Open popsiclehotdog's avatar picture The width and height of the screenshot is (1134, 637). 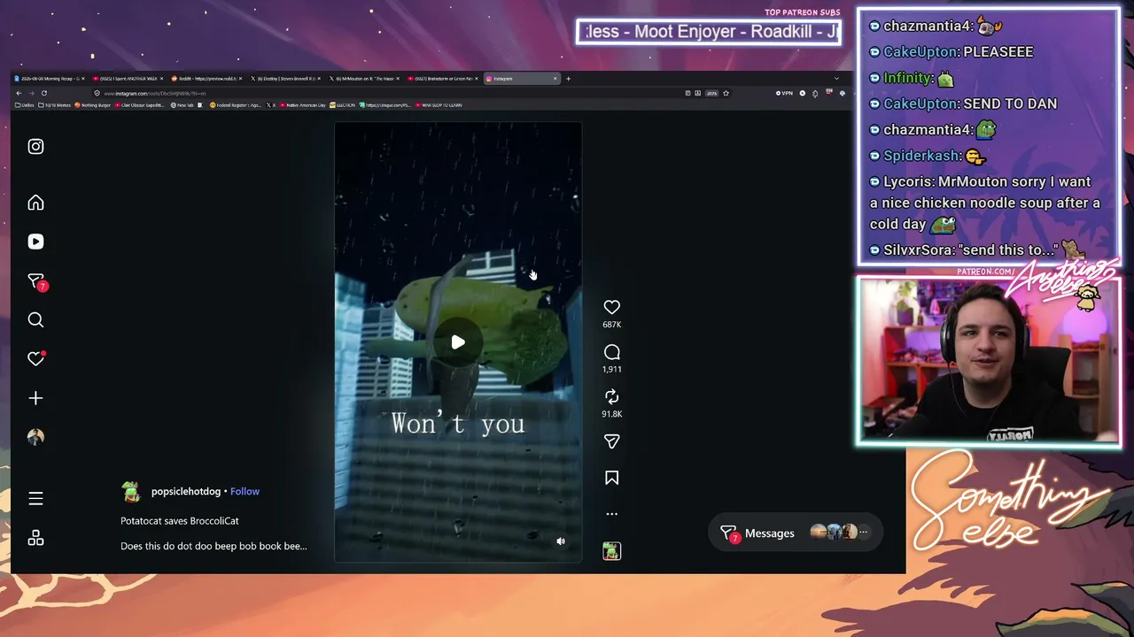[131, 492]
